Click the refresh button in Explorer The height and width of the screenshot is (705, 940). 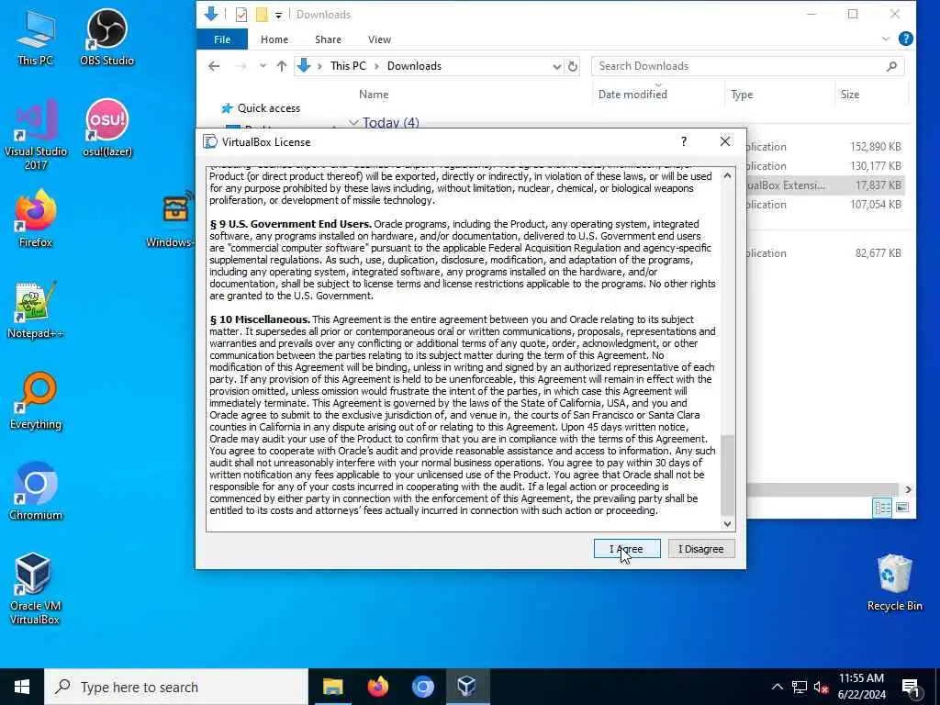[x=573, y=66]
